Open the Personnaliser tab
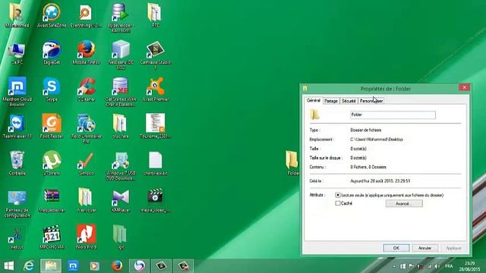The width and height of the screenshot is (486, 273). (x=371, y=101)
